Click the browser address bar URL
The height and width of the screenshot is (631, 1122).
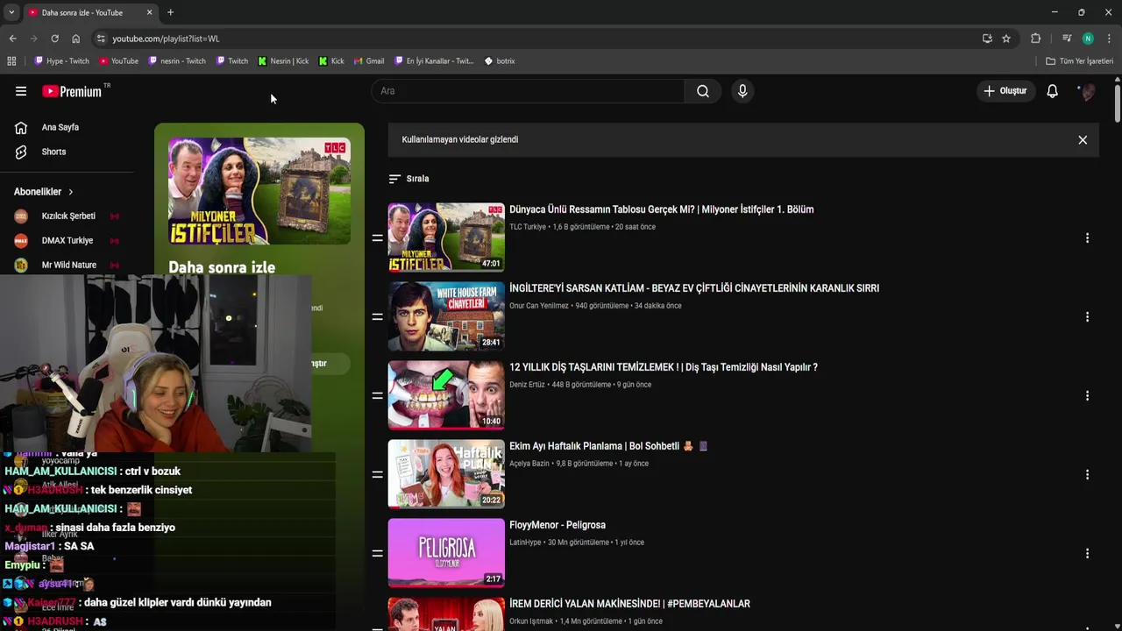[x=166, y=39]
